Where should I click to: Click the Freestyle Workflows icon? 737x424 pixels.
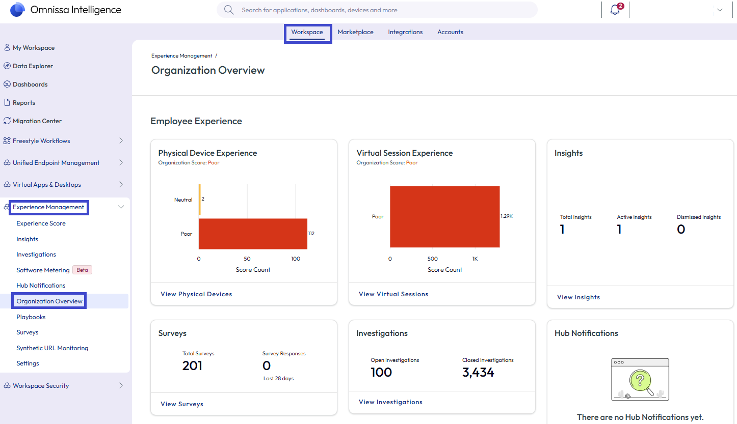[x=7, y=140]
